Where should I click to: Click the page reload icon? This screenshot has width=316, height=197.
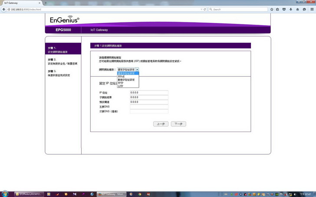point(205,9)
